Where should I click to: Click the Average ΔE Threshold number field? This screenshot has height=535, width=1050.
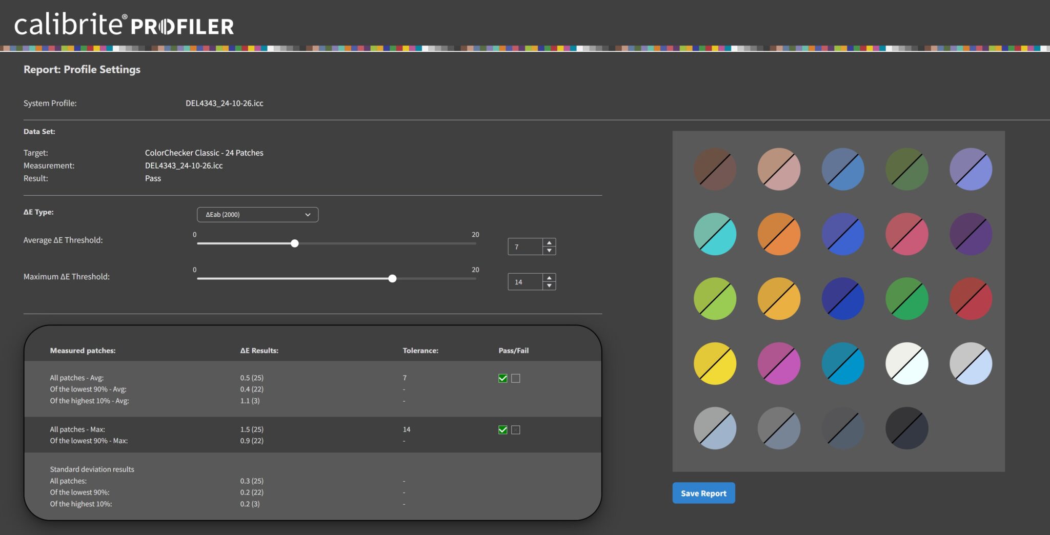(525, 247)
